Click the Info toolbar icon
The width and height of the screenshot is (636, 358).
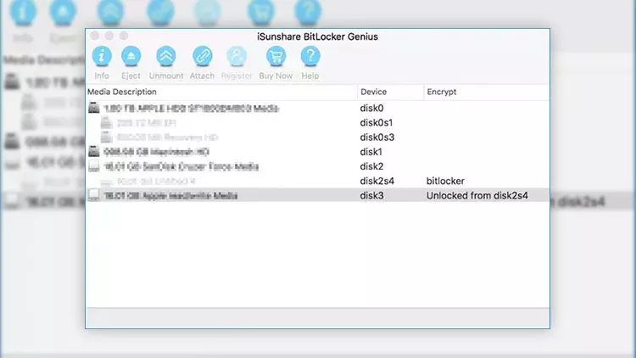[x=102, y=56]
